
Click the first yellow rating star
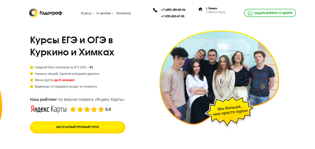pyautogui.click(x=73, y=109)
